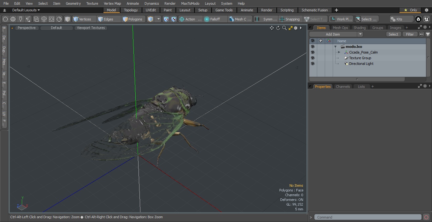
Task: Click the gray cube icon in toolbar
Action: [67, 19]
